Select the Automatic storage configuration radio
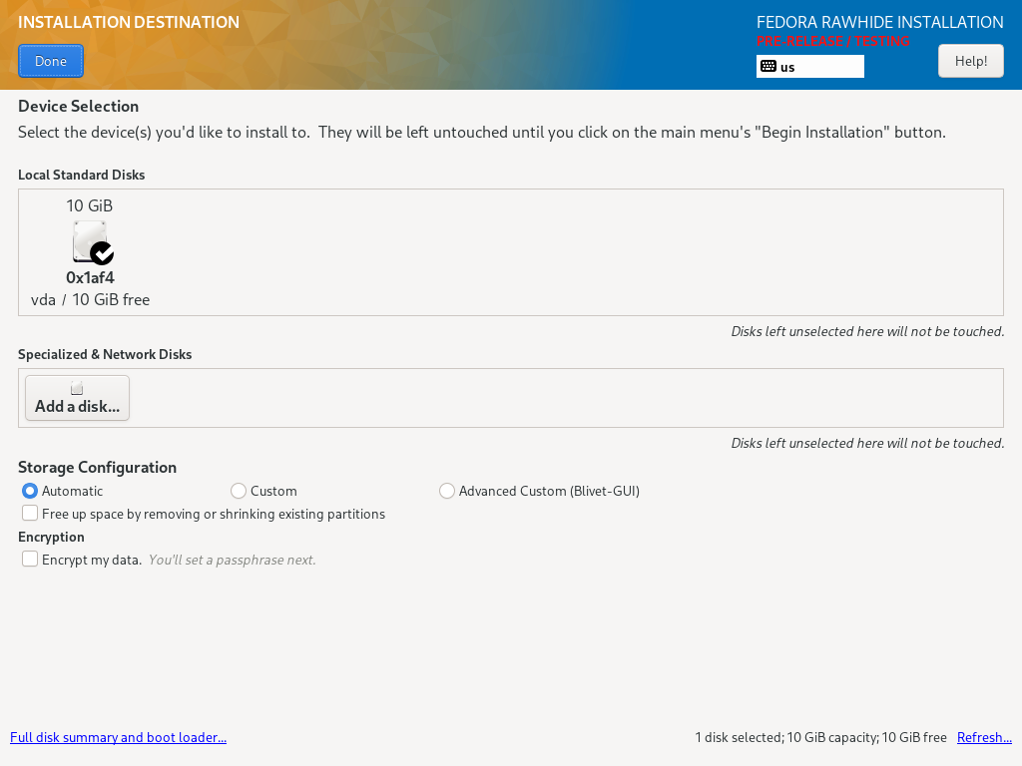 pos(30,491)
